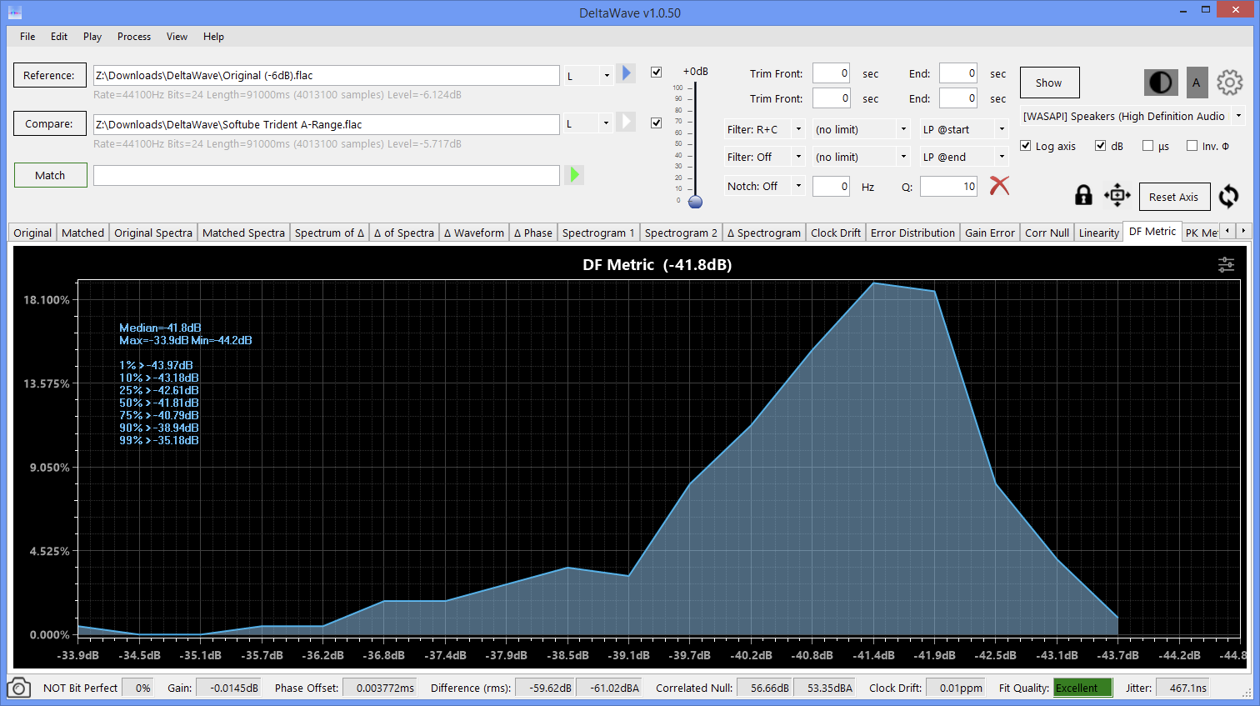The width and height of the screenshot is (1260, 706).
Task: Switch to the Clock Drift tab
Action: 836,233
